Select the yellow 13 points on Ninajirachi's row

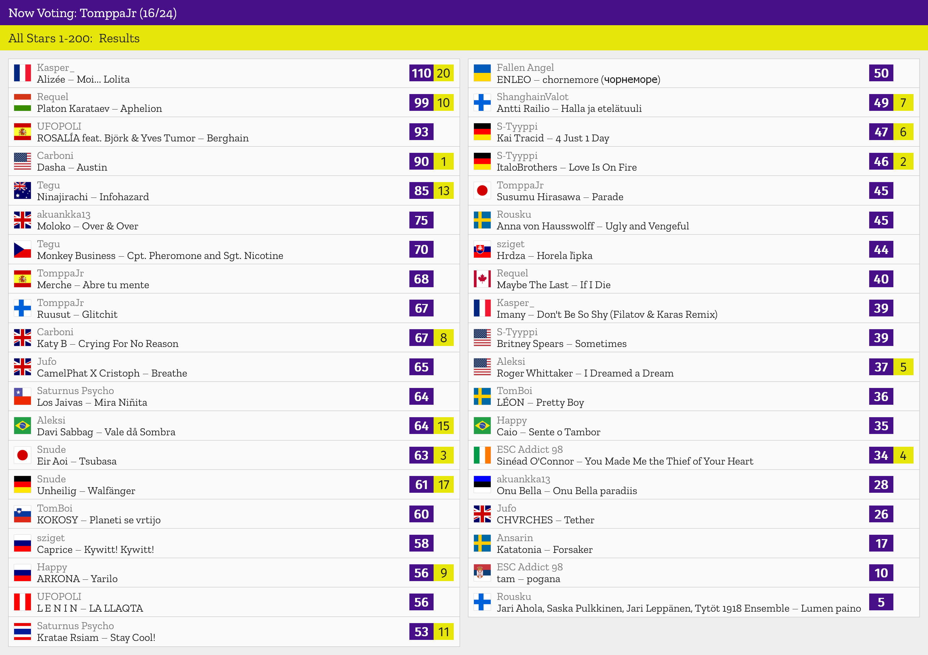(x=444, y=190)
